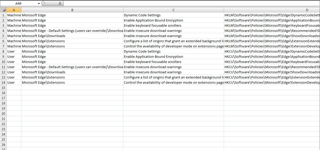The height and width of the screenshot is (150, 320).
Task: Click the HKCU DynamicCodeSettings path in row 8
Action: coord(272,51)
